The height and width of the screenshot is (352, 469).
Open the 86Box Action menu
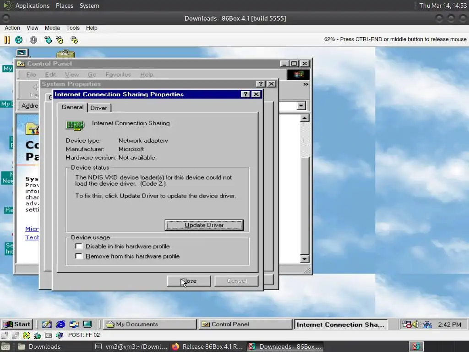[12, 28]
